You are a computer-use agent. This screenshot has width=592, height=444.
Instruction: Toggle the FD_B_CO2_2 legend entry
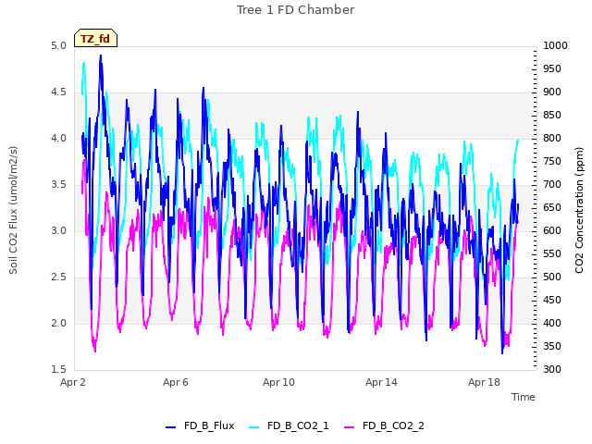pyautogui.click(x=384, y=425)
